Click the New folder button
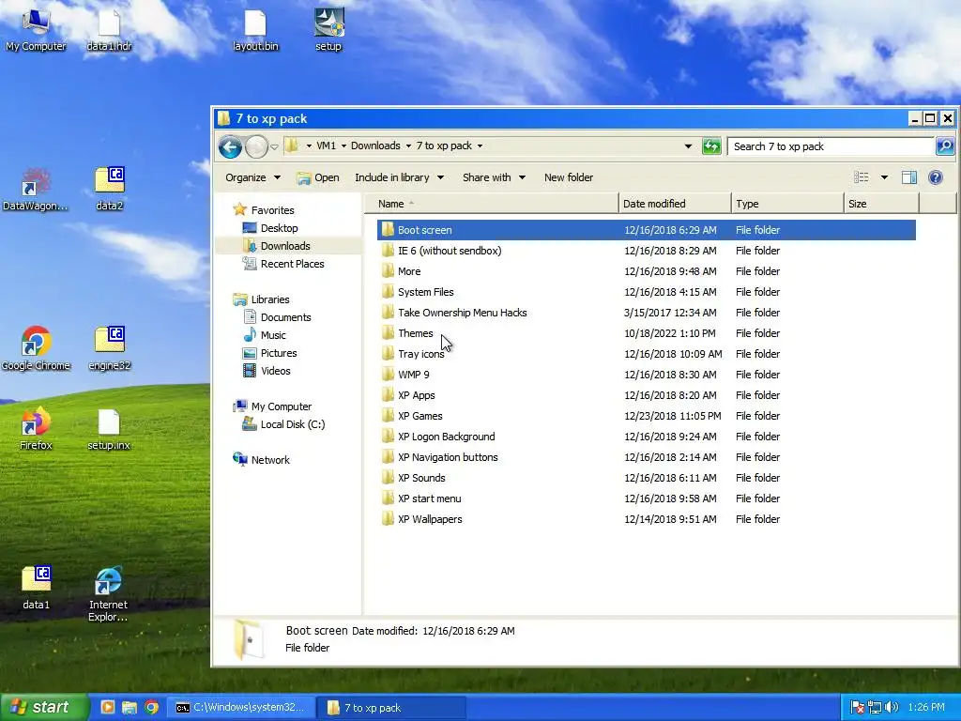The width and height of the screenshot is (961, 721). [568, 177]
